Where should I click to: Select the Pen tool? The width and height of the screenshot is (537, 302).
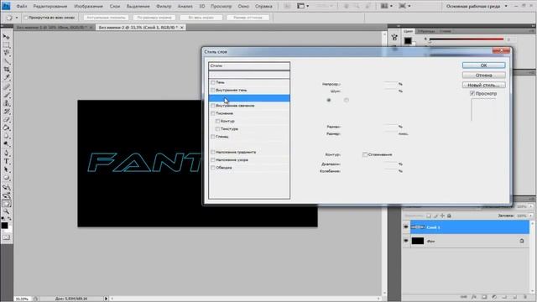pos(6,153)
